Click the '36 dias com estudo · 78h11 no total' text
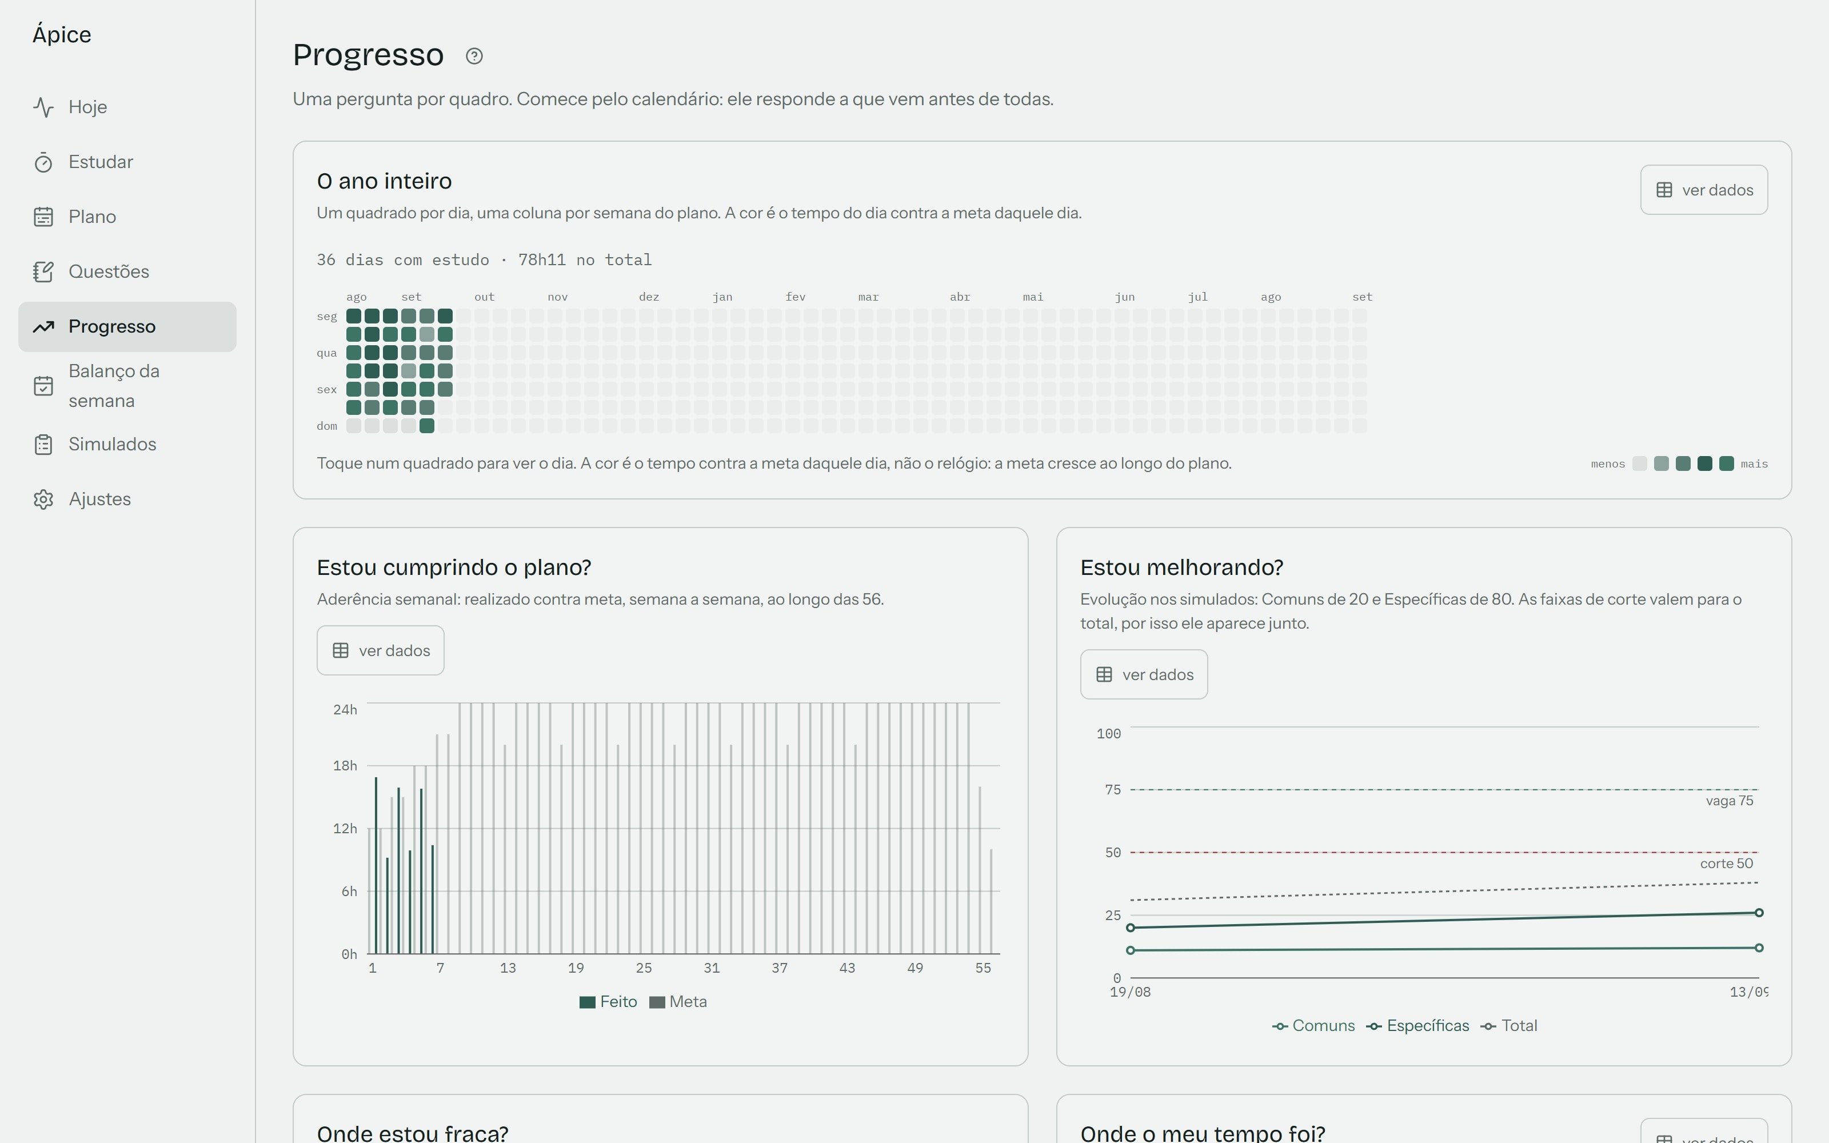1829x1143 pixels. pos(485,260)
